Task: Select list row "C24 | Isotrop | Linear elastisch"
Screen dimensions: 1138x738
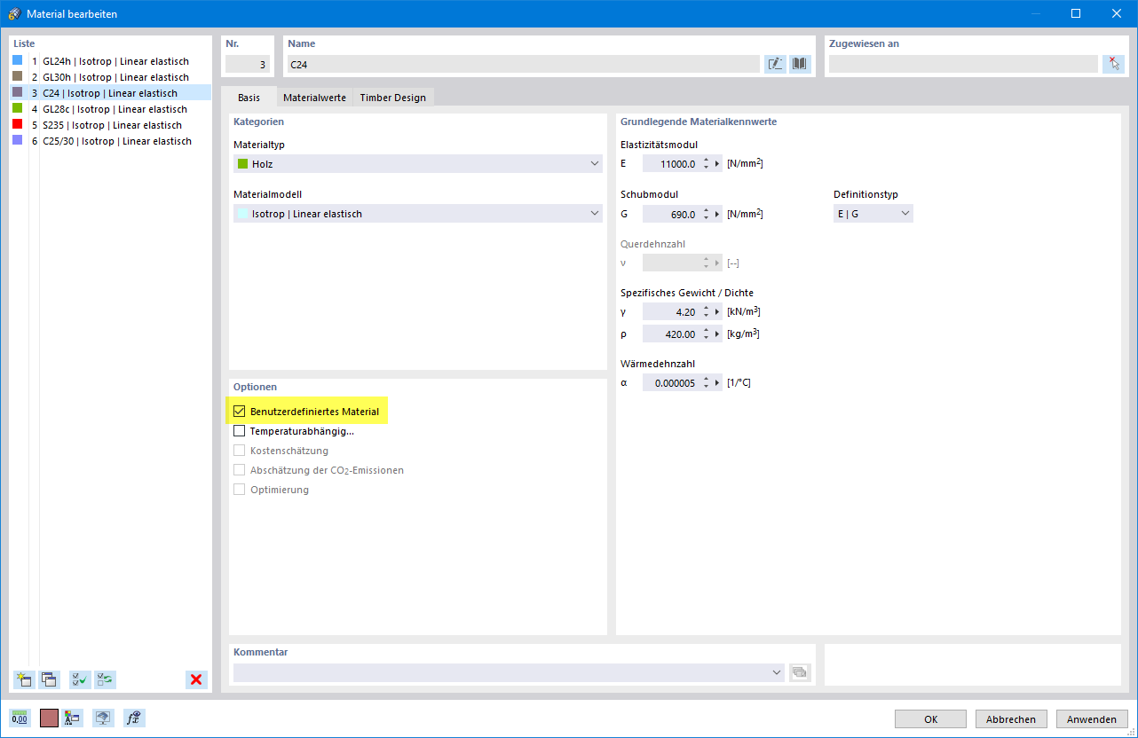Action: click(x=111, y=93)
